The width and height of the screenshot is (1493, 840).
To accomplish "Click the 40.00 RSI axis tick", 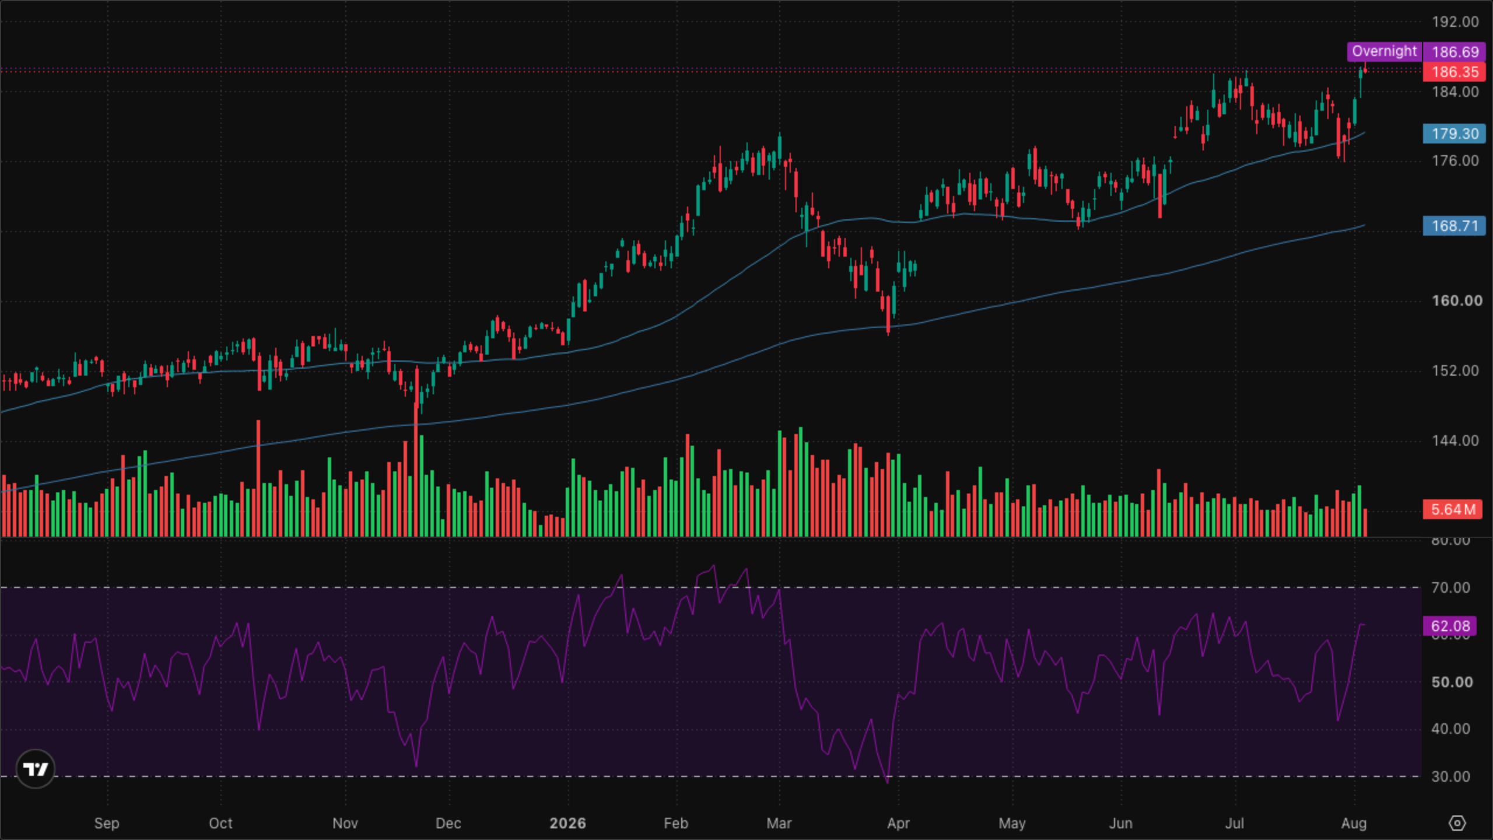I will (1450, 729).
